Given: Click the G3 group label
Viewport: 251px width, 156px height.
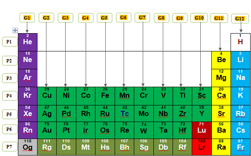Looking at the screenshot, I should coord(66,18).
